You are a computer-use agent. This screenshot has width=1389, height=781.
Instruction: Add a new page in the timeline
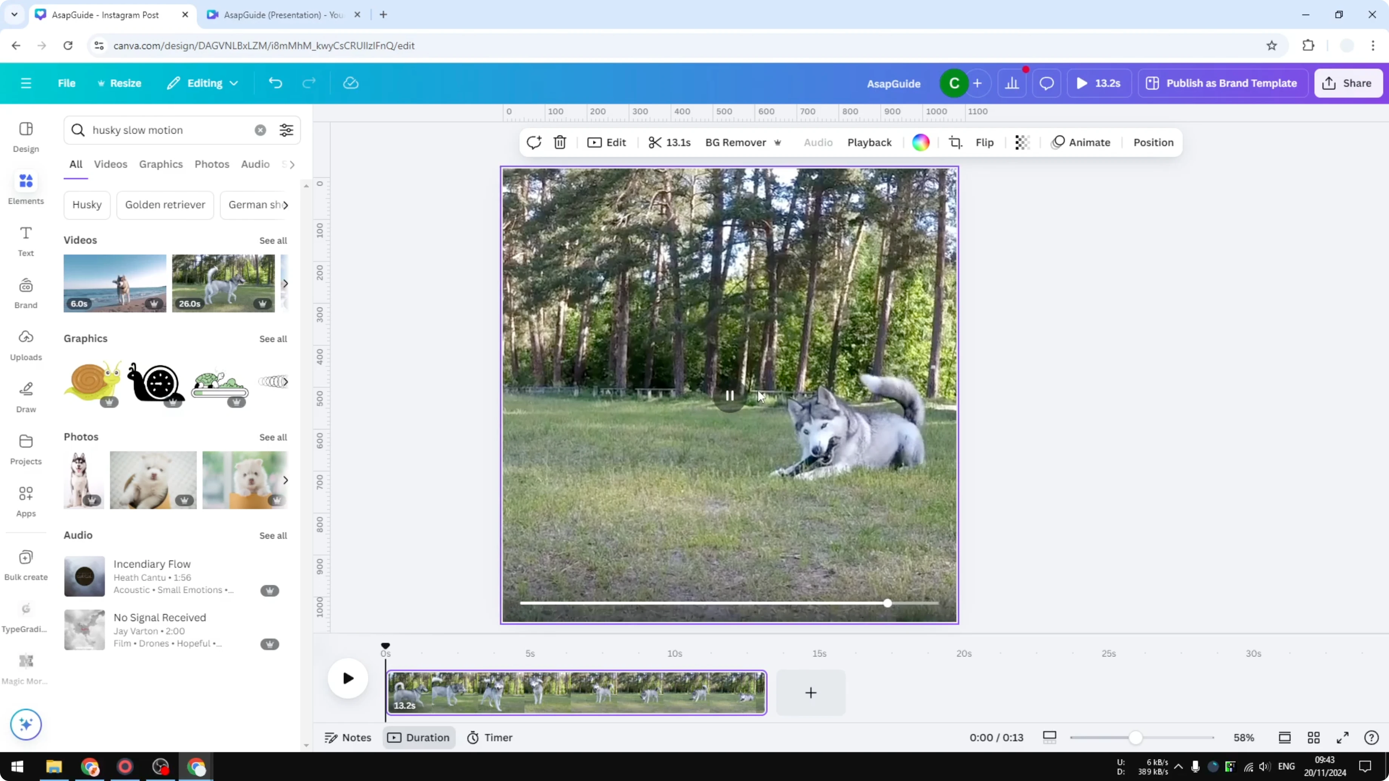[x=810, y=693]
